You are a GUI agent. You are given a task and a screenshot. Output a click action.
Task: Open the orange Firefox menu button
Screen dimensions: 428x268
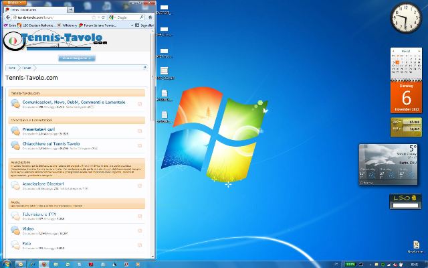tap(15, 3)
